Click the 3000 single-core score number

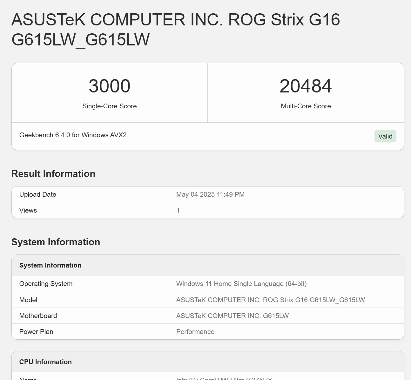click(109, 86)
